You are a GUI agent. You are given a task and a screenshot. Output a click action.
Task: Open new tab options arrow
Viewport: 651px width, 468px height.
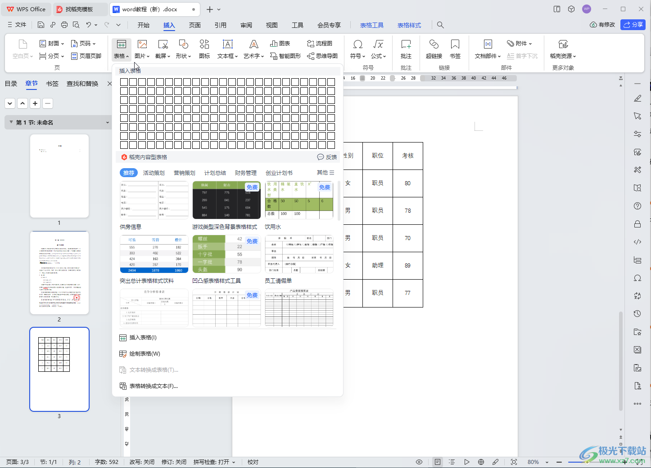219,9
